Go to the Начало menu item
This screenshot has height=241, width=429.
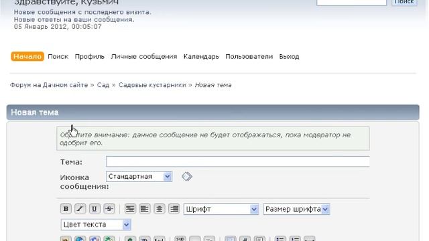pos(27,56)
